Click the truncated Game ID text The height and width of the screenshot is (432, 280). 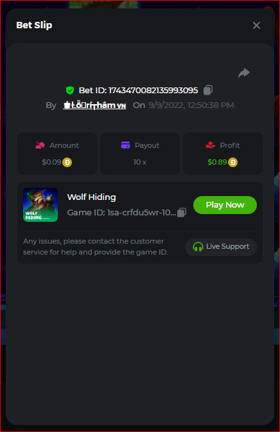pyautogui.click(x=121, y=212)
